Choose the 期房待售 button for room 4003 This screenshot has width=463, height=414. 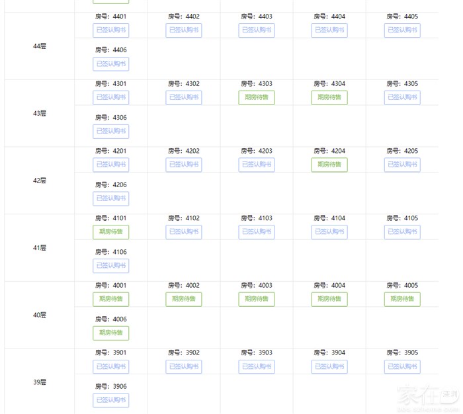pyautogui.click(x=257, y=299)
